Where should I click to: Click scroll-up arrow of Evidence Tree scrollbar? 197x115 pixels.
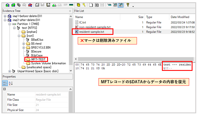pos(71,16)
